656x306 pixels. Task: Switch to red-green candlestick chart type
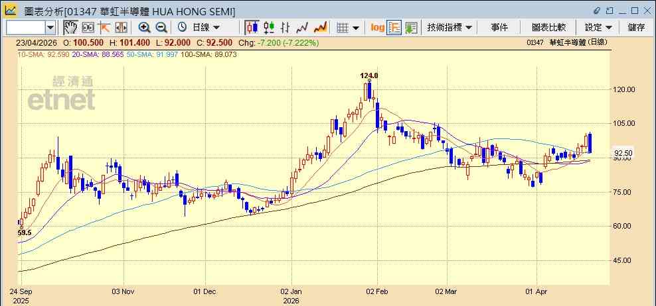coord(269,28)
